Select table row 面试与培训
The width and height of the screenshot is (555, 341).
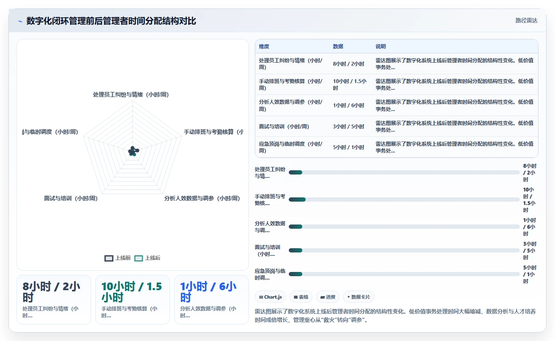[x=396, y=126]
